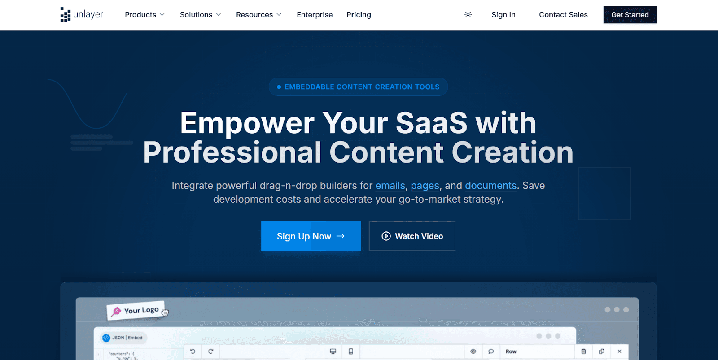Close the Row toolbar with the X
The image size is (718, 360).
click(620, 351)
